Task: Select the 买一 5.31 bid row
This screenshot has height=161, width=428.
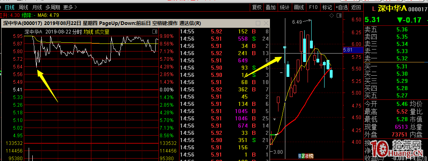Action: pos(396,66)
